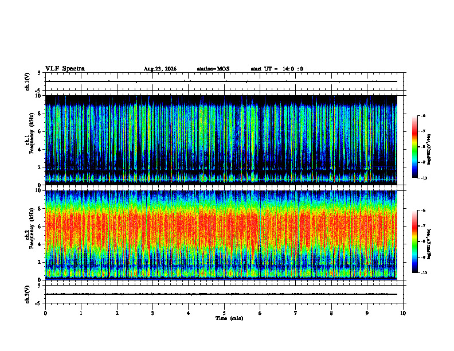Click the time axis tick label "1"
This screenshot has height=351, width=454.
click(81, 313)
